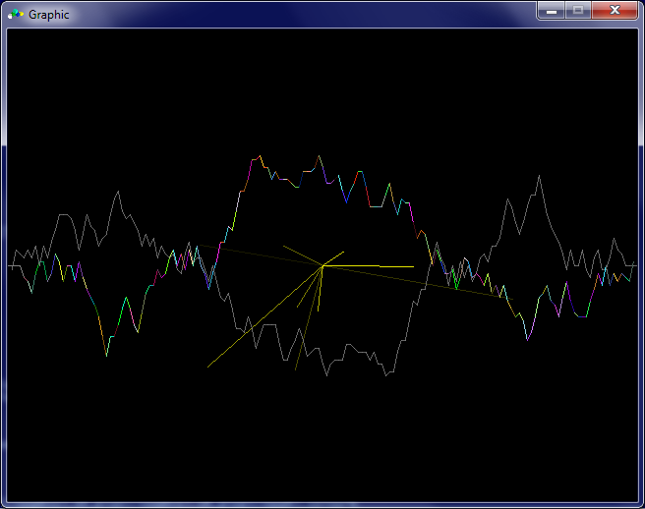Viewport: 645px width, 509px height.
Task: Minimize the Graphic window
Action: tap(552, 10)
